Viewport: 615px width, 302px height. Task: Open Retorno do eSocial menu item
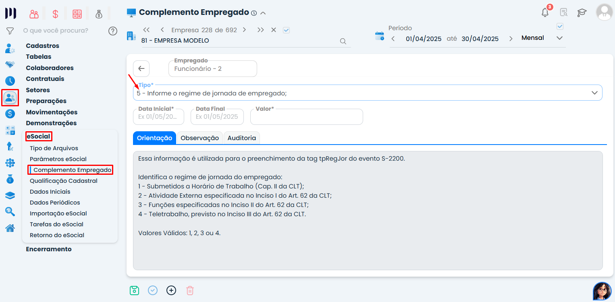click(x=57, y=235)
